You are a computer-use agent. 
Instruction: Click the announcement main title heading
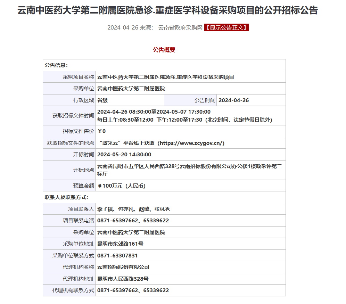pos(167,10)
